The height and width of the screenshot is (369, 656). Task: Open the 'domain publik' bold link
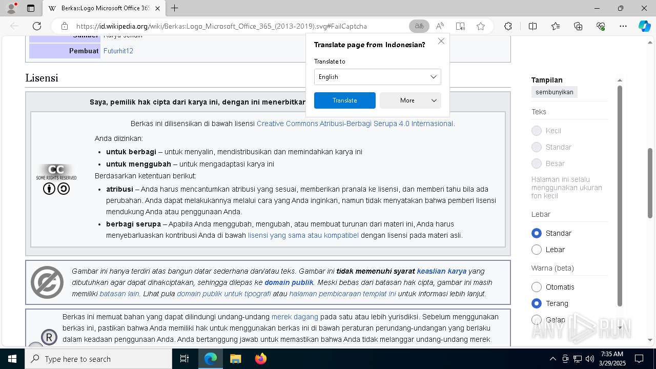pyautogui.click(x=289, y=282)
